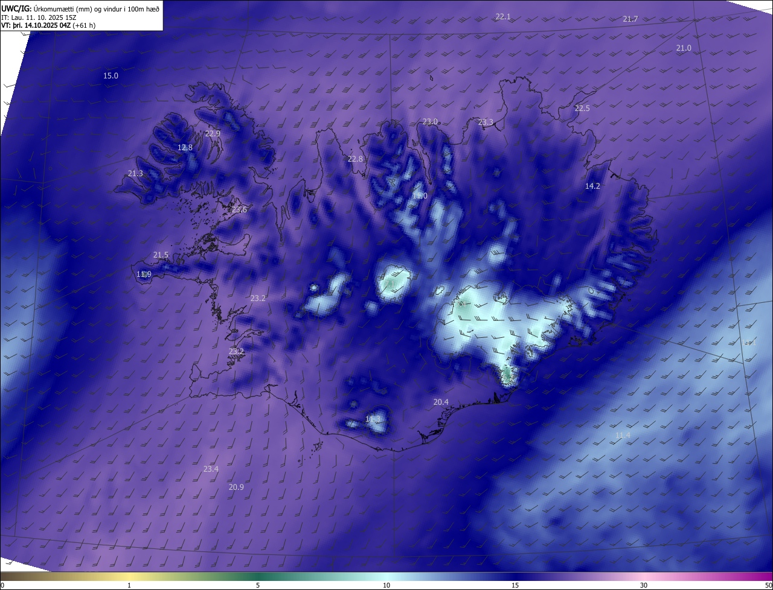Click the legend tick label 1
Viewport: 773px width, 590px height.
click(x=129, y=585)
